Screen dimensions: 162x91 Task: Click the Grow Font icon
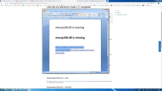tap(60, 14)
